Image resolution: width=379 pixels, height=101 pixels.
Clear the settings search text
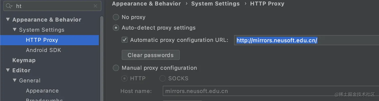click(x=96, y=6)
